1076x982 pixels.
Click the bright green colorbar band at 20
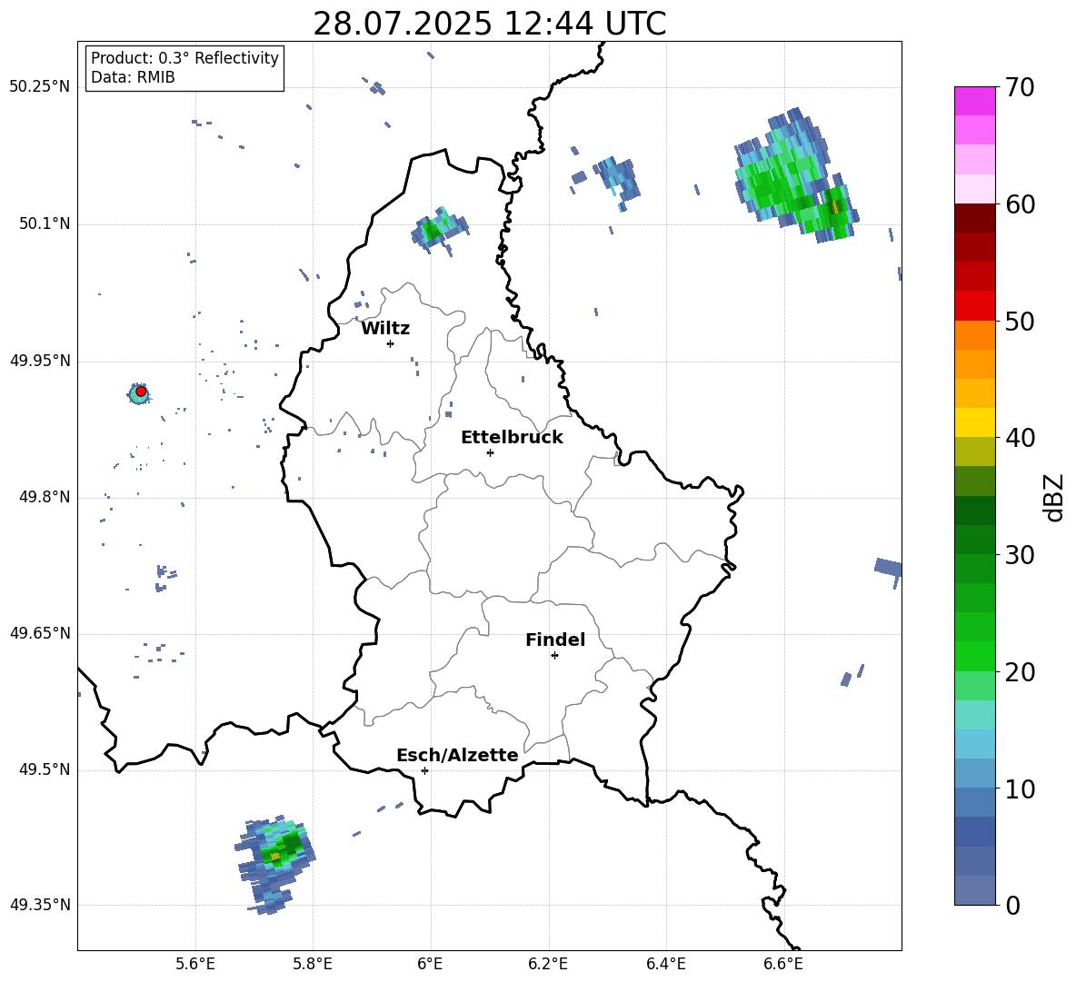[974, 656]
